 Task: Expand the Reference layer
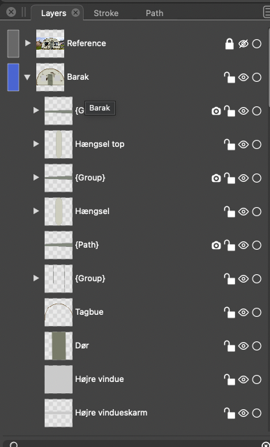[28, 43]
